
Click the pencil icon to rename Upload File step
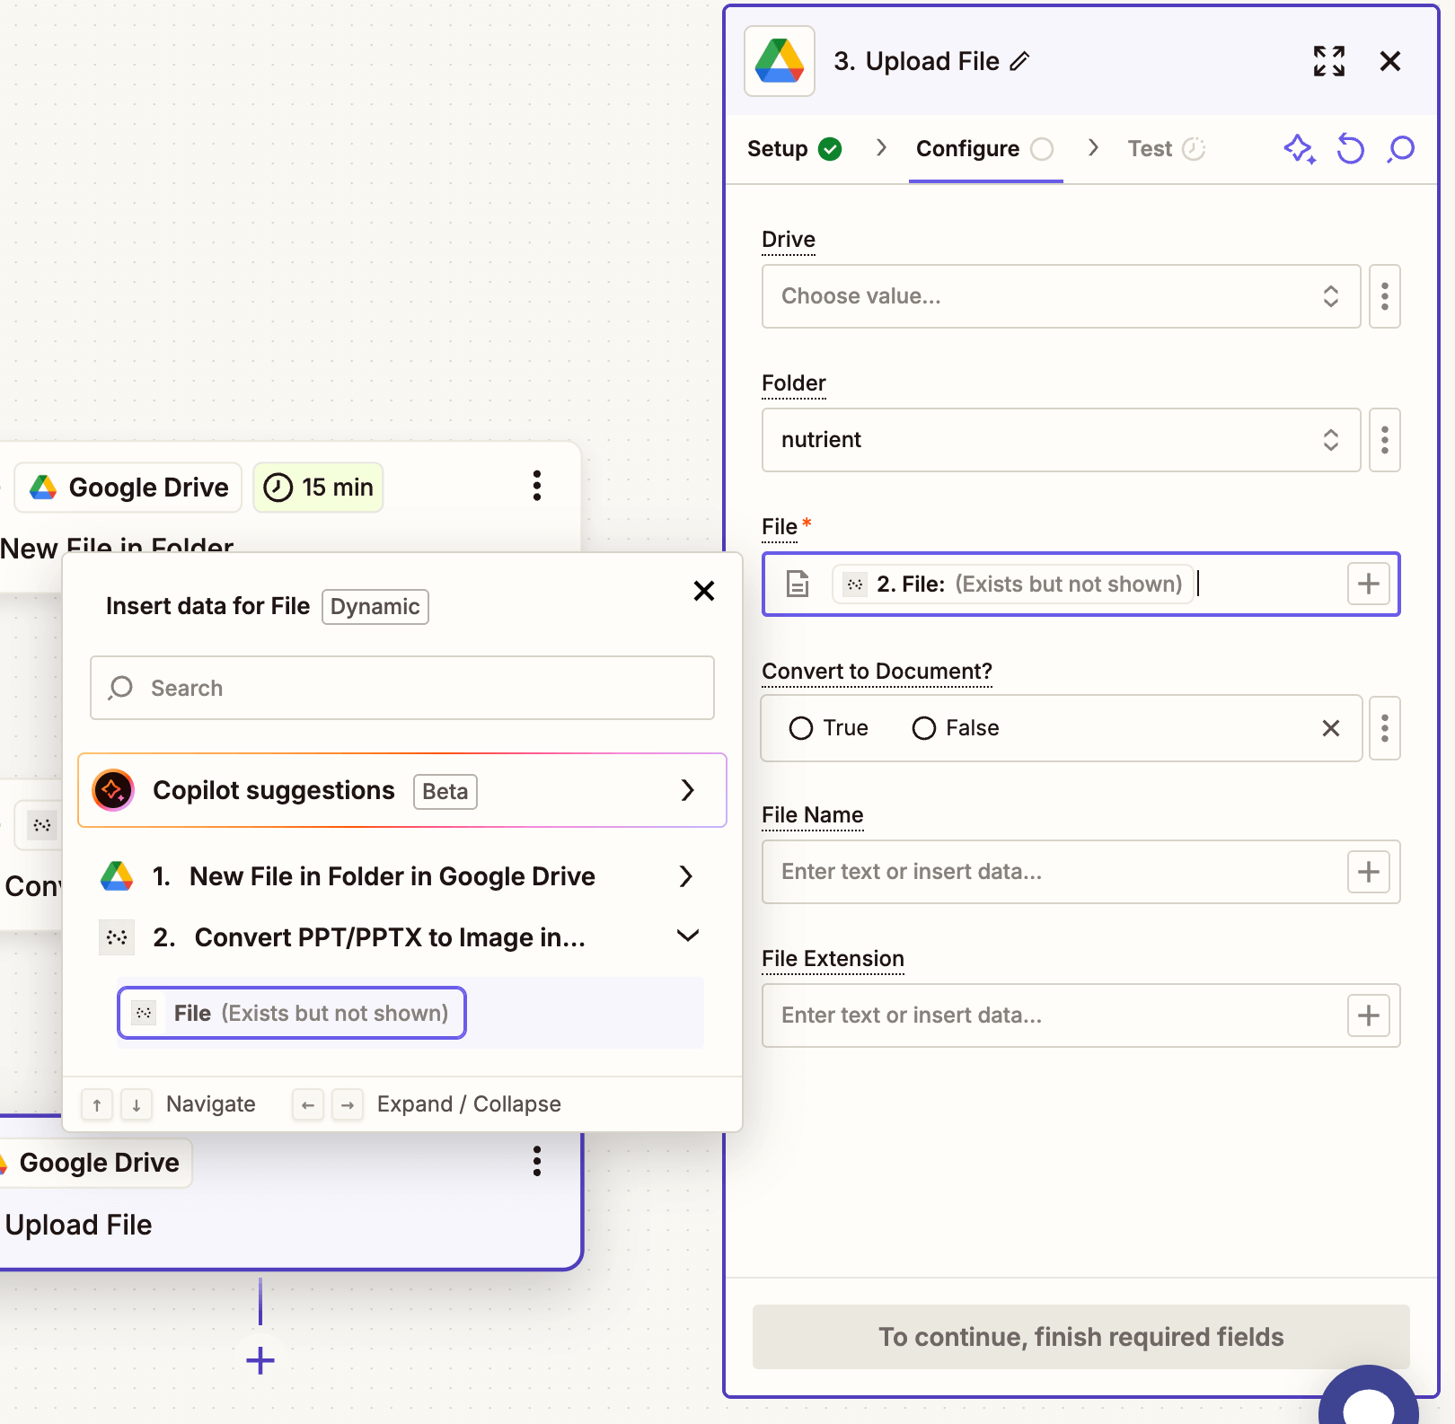coord(1019,62)
